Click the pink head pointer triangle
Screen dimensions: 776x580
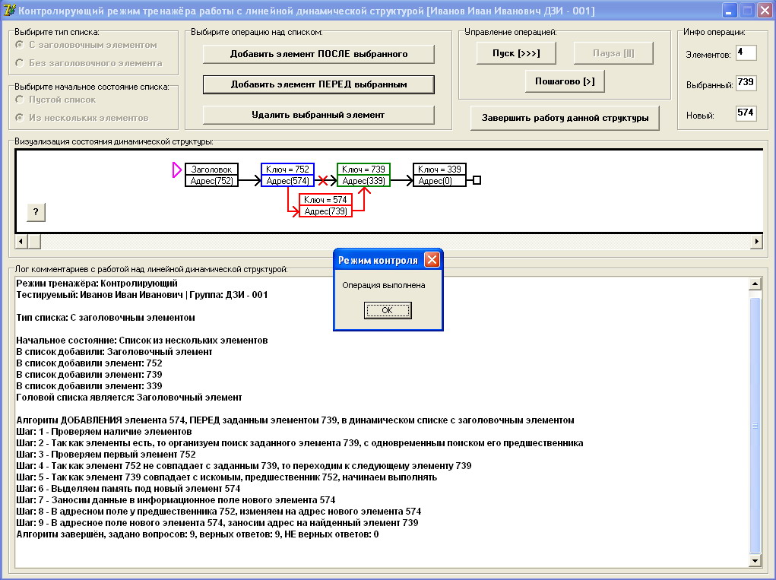tap(176, 170)
